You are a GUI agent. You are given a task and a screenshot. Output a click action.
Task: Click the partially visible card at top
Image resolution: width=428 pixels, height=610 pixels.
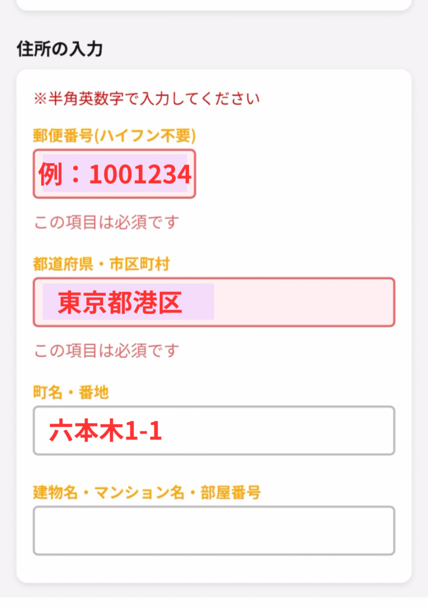(213, 4)
